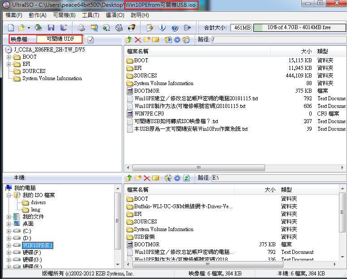This screenshot has height=279, width=347.
Task: Burn CD/DVD image with flame disc icon
Action: click(132, 28)
